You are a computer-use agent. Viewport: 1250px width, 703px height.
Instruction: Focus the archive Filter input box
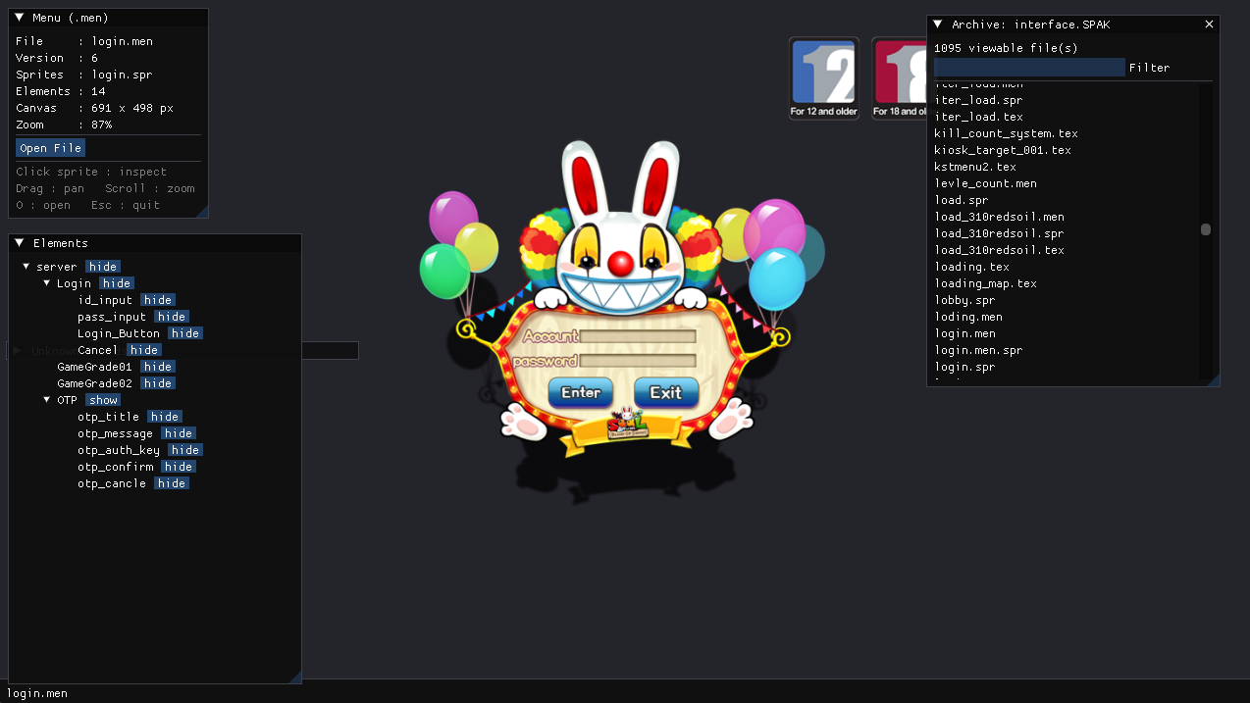(1029, 68)
